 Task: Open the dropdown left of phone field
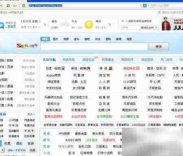tap(2, 150)
